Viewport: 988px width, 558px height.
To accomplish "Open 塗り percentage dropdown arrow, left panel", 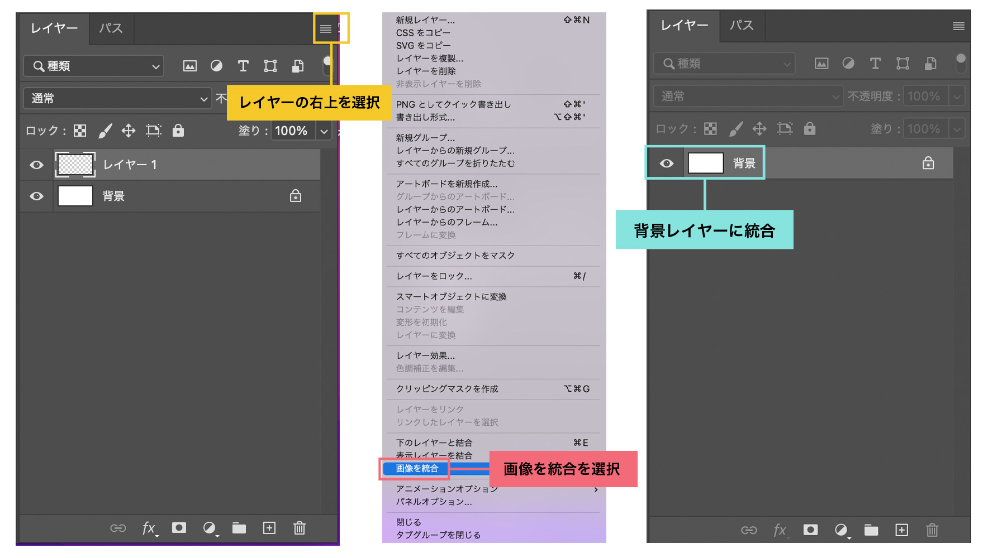I will pos(324,131).
